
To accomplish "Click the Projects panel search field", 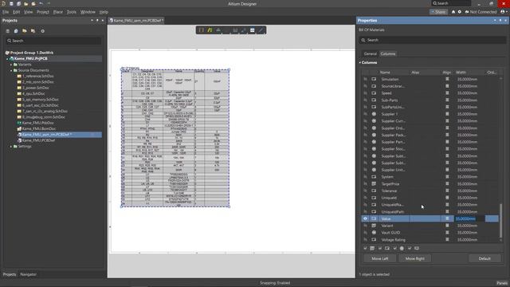I will click(x=53, y=41).
